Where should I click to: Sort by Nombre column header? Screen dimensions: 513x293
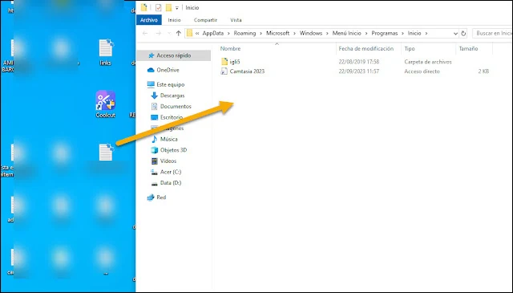click(230, 48)
